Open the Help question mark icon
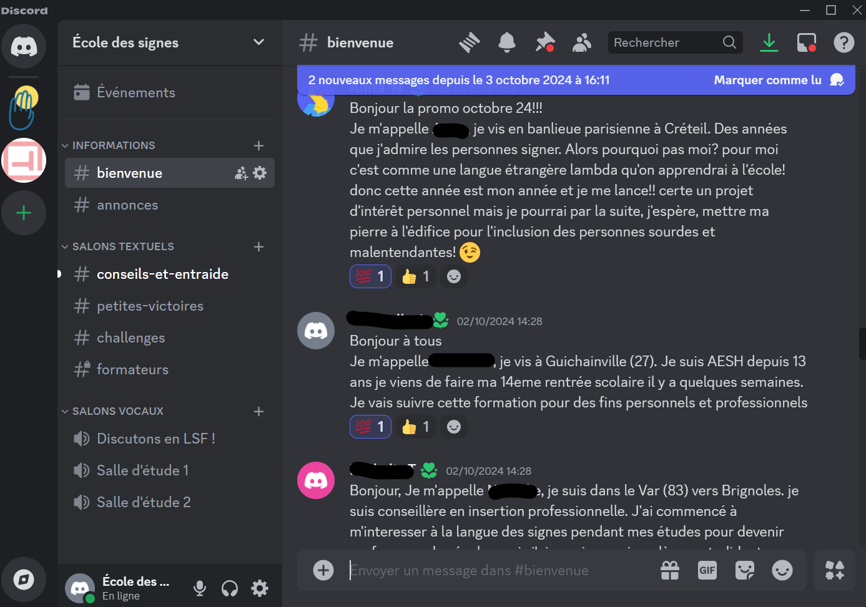 click(x=844, y=42)
